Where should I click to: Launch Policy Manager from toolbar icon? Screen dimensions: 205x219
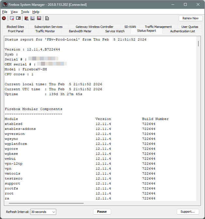point(12,18)
